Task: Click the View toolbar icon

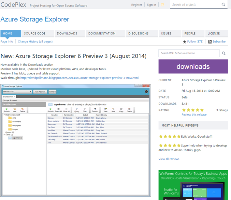Action: (x=106, y=109)
